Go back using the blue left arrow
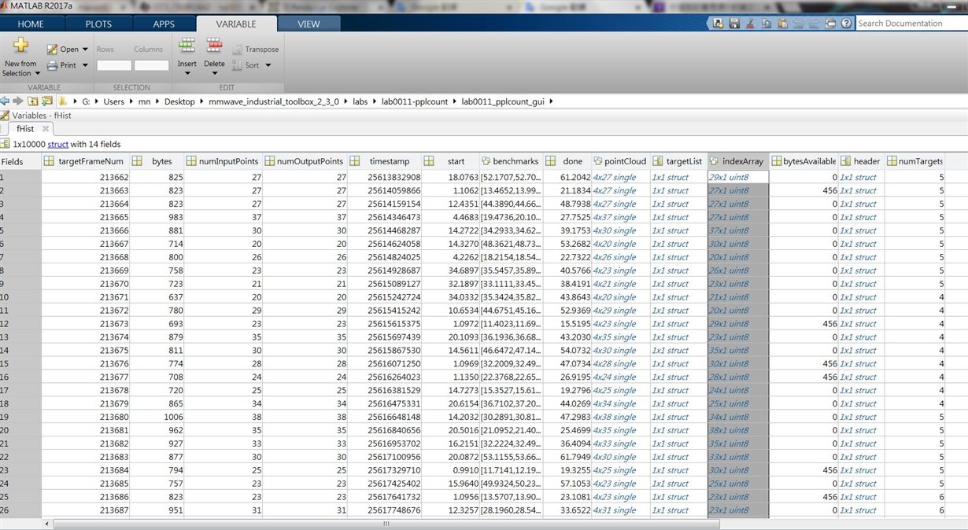Viewport: 968px width, 530px height. (5, 101)
